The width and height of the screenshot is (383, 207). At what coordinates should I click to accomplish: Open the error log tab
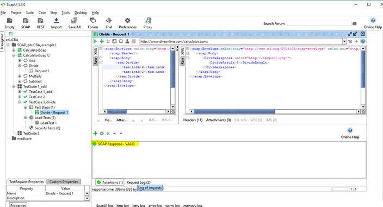tap(155, 205)
